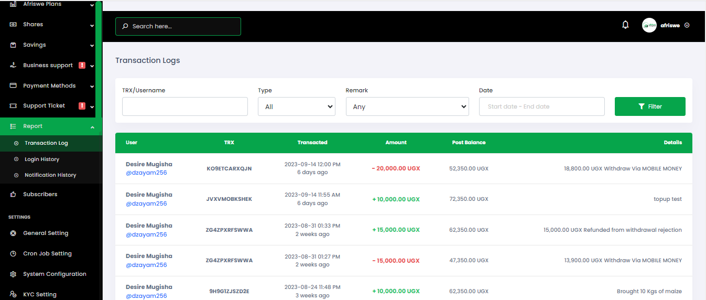Screen dimensions: 706x300
Task: Expand the Support Ticket chevron
Action: (92, 106)
